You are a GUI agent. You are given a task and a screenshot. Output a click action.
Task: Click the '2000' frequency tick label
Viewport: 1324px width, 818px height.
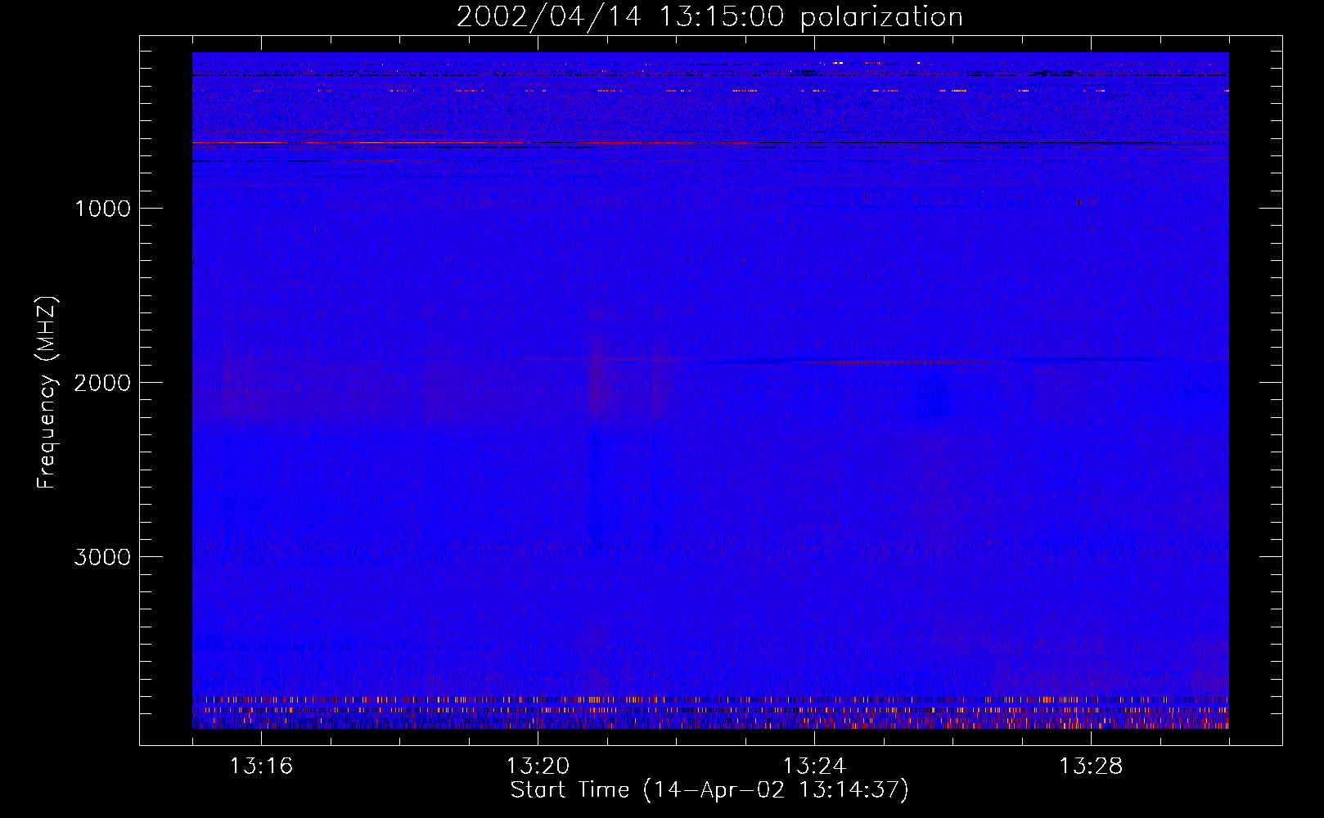(102, 383)
